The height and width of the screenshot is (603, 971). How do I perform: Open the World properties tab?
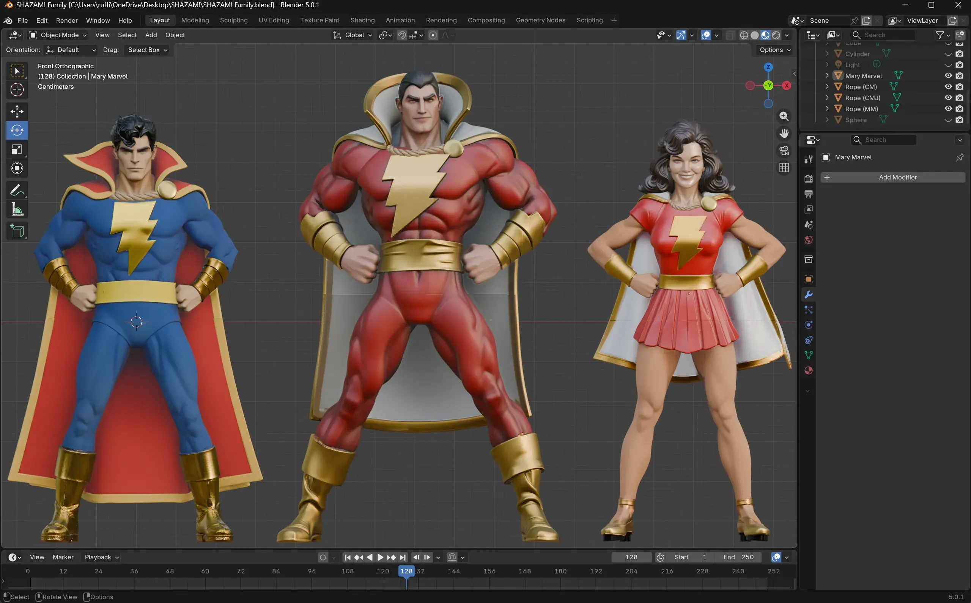click(808, 240)
